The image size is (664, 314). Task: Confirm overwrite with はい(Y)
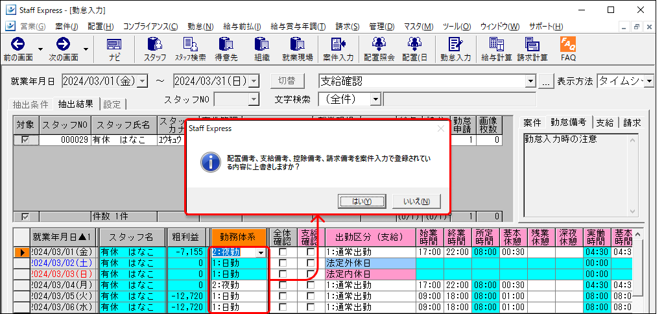[362, 201]
